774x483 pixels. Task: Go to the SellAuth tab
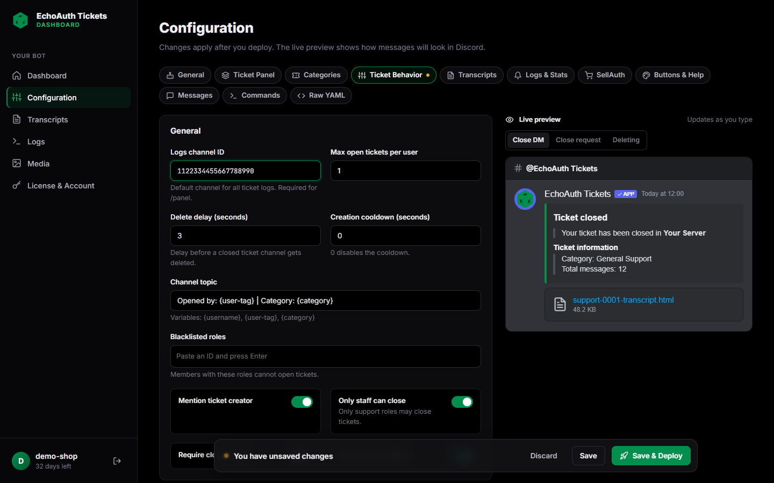(x=605, y=75)
